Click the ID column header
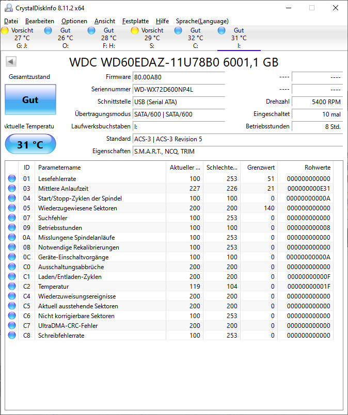 tap(26, 167)
